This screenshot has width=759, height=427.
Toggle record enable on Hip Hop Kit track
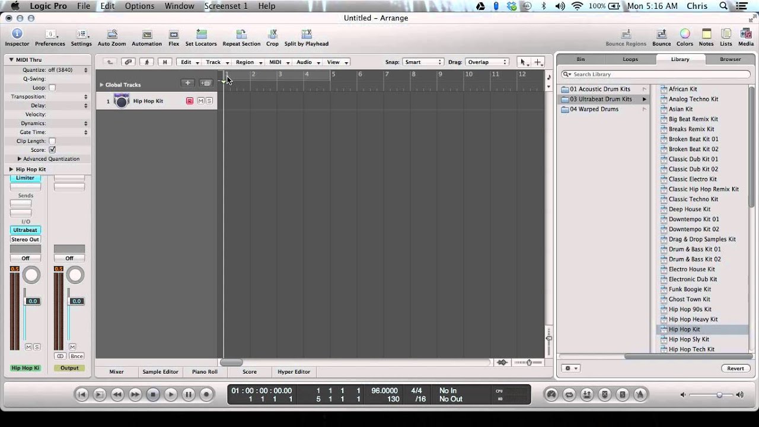pyautogui.click(x=190, y=101)
